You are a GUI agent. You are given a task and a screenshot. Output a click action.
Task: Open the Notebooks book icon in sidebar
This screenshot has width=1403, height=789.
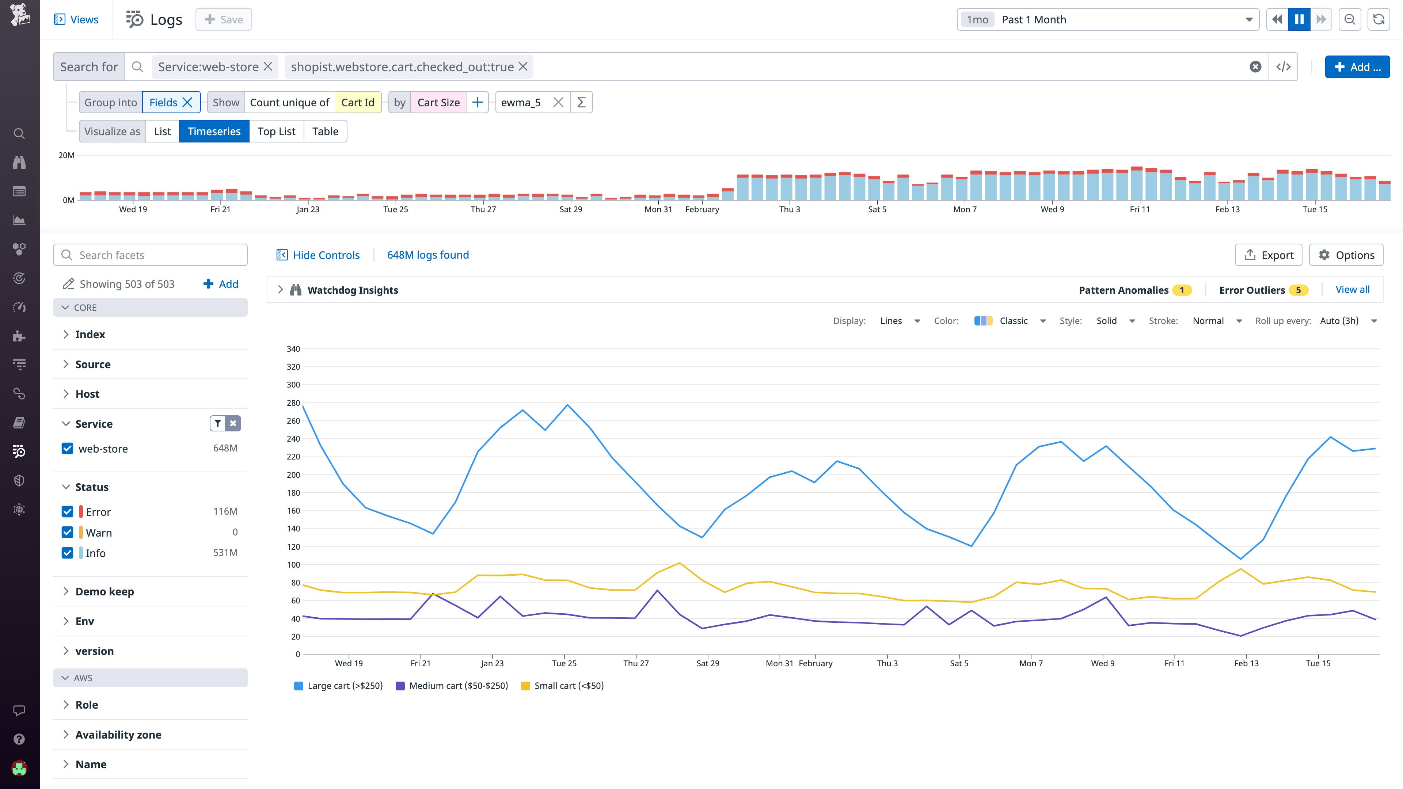point(19,422)
